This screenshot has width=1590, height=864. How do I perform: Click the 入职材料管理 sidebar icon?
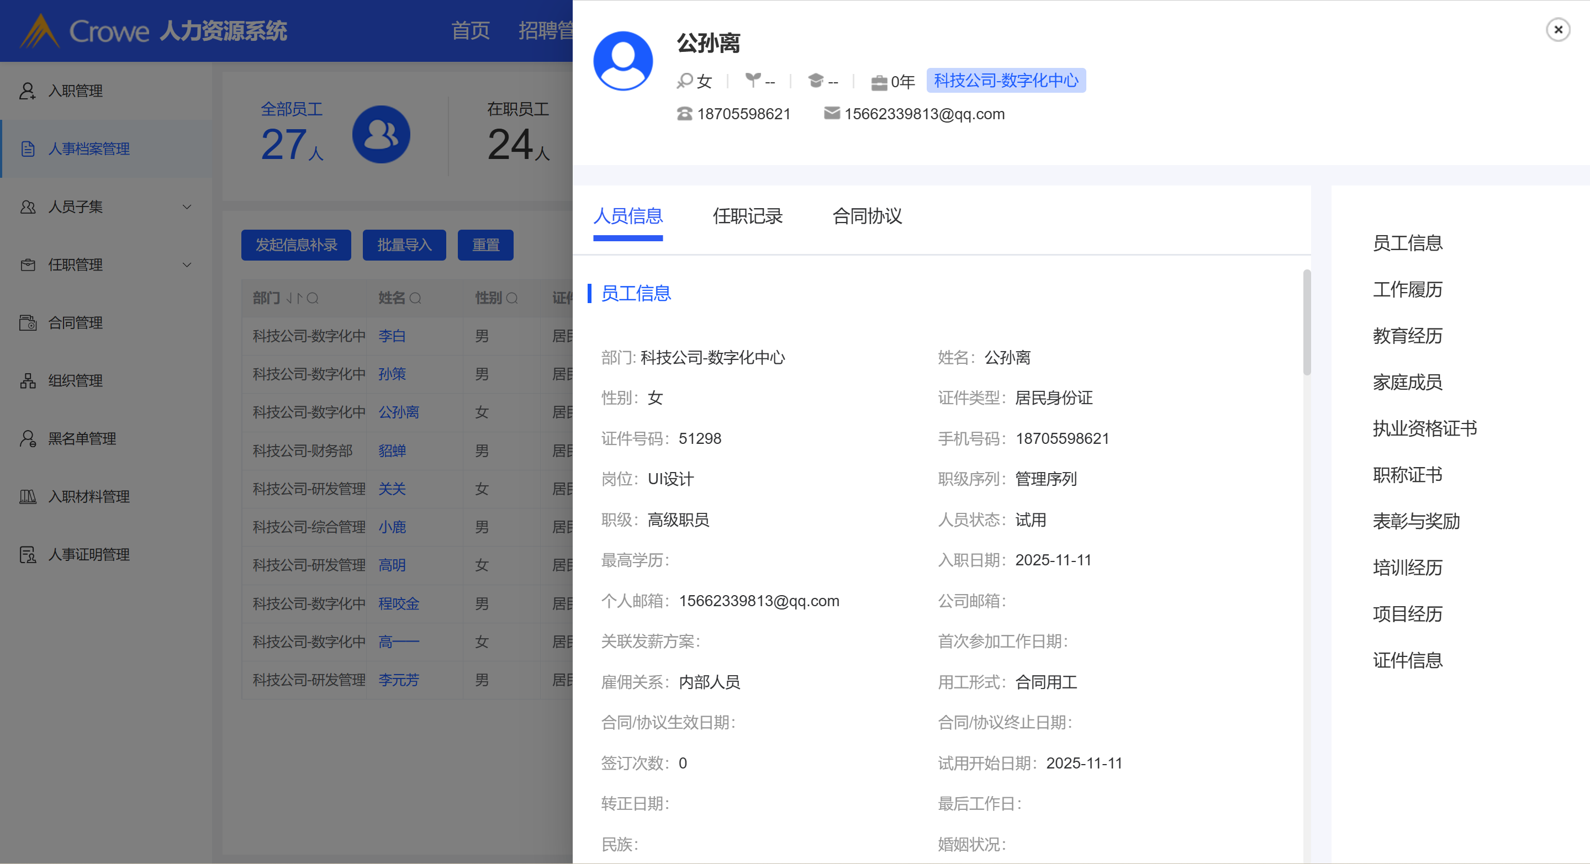27,497
